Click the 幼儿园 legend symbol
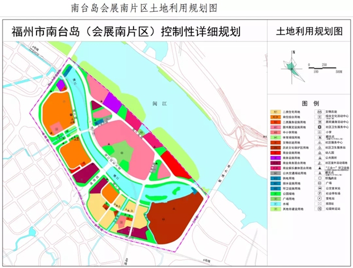Image resolution: width=353 pixels, height=268 pixels. coord(319,152)
